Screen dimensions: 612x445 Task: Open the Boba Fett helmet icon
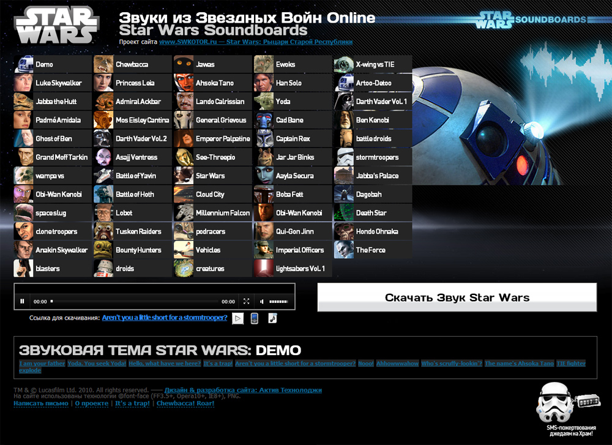(263, 194)
